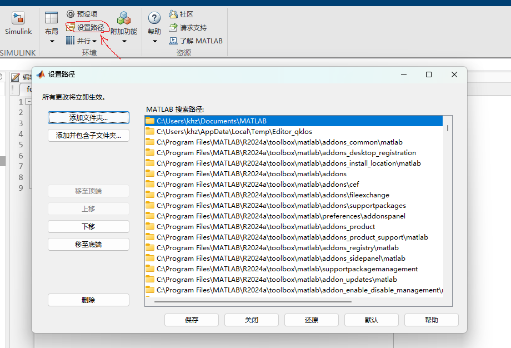This screenshot has width=511, height=348.
Task: Click the folder icon of Editor_qklos row
Action: coord(150,131)
